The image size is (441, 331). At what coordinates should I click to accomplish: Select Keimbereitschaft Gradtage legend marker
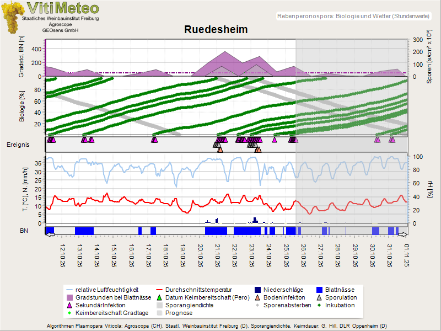[x=69, y=313]
